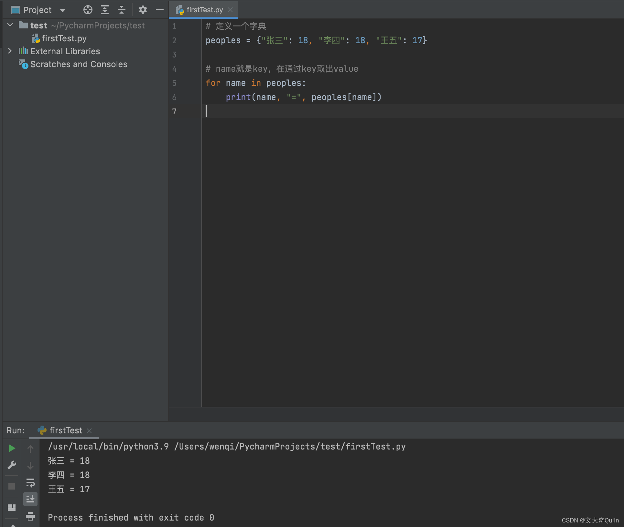This screenshot has width=624, height=527.
Task: Select the test project root folder
Action: coord(38,26)
